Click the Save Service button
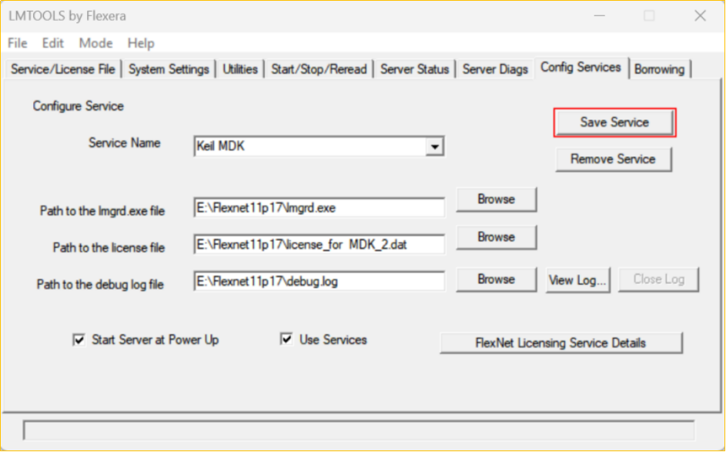This screenshot has width=726, height=452. tap(614, 122)
